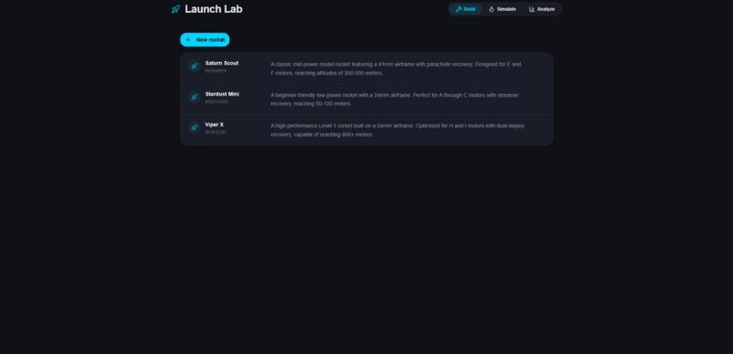The width and height of the screenshot is (733, 354).
Task: Click the ID code under Viper X
Action: click(216, 132)
